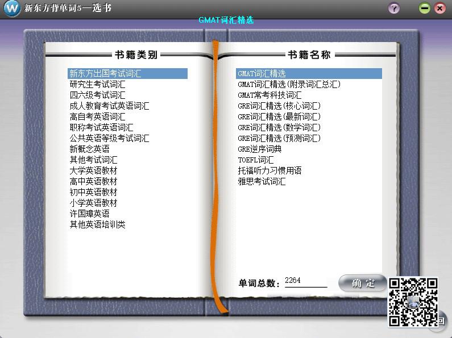Minimize the window using the green button
452x338 pixels.
(424, 9)
